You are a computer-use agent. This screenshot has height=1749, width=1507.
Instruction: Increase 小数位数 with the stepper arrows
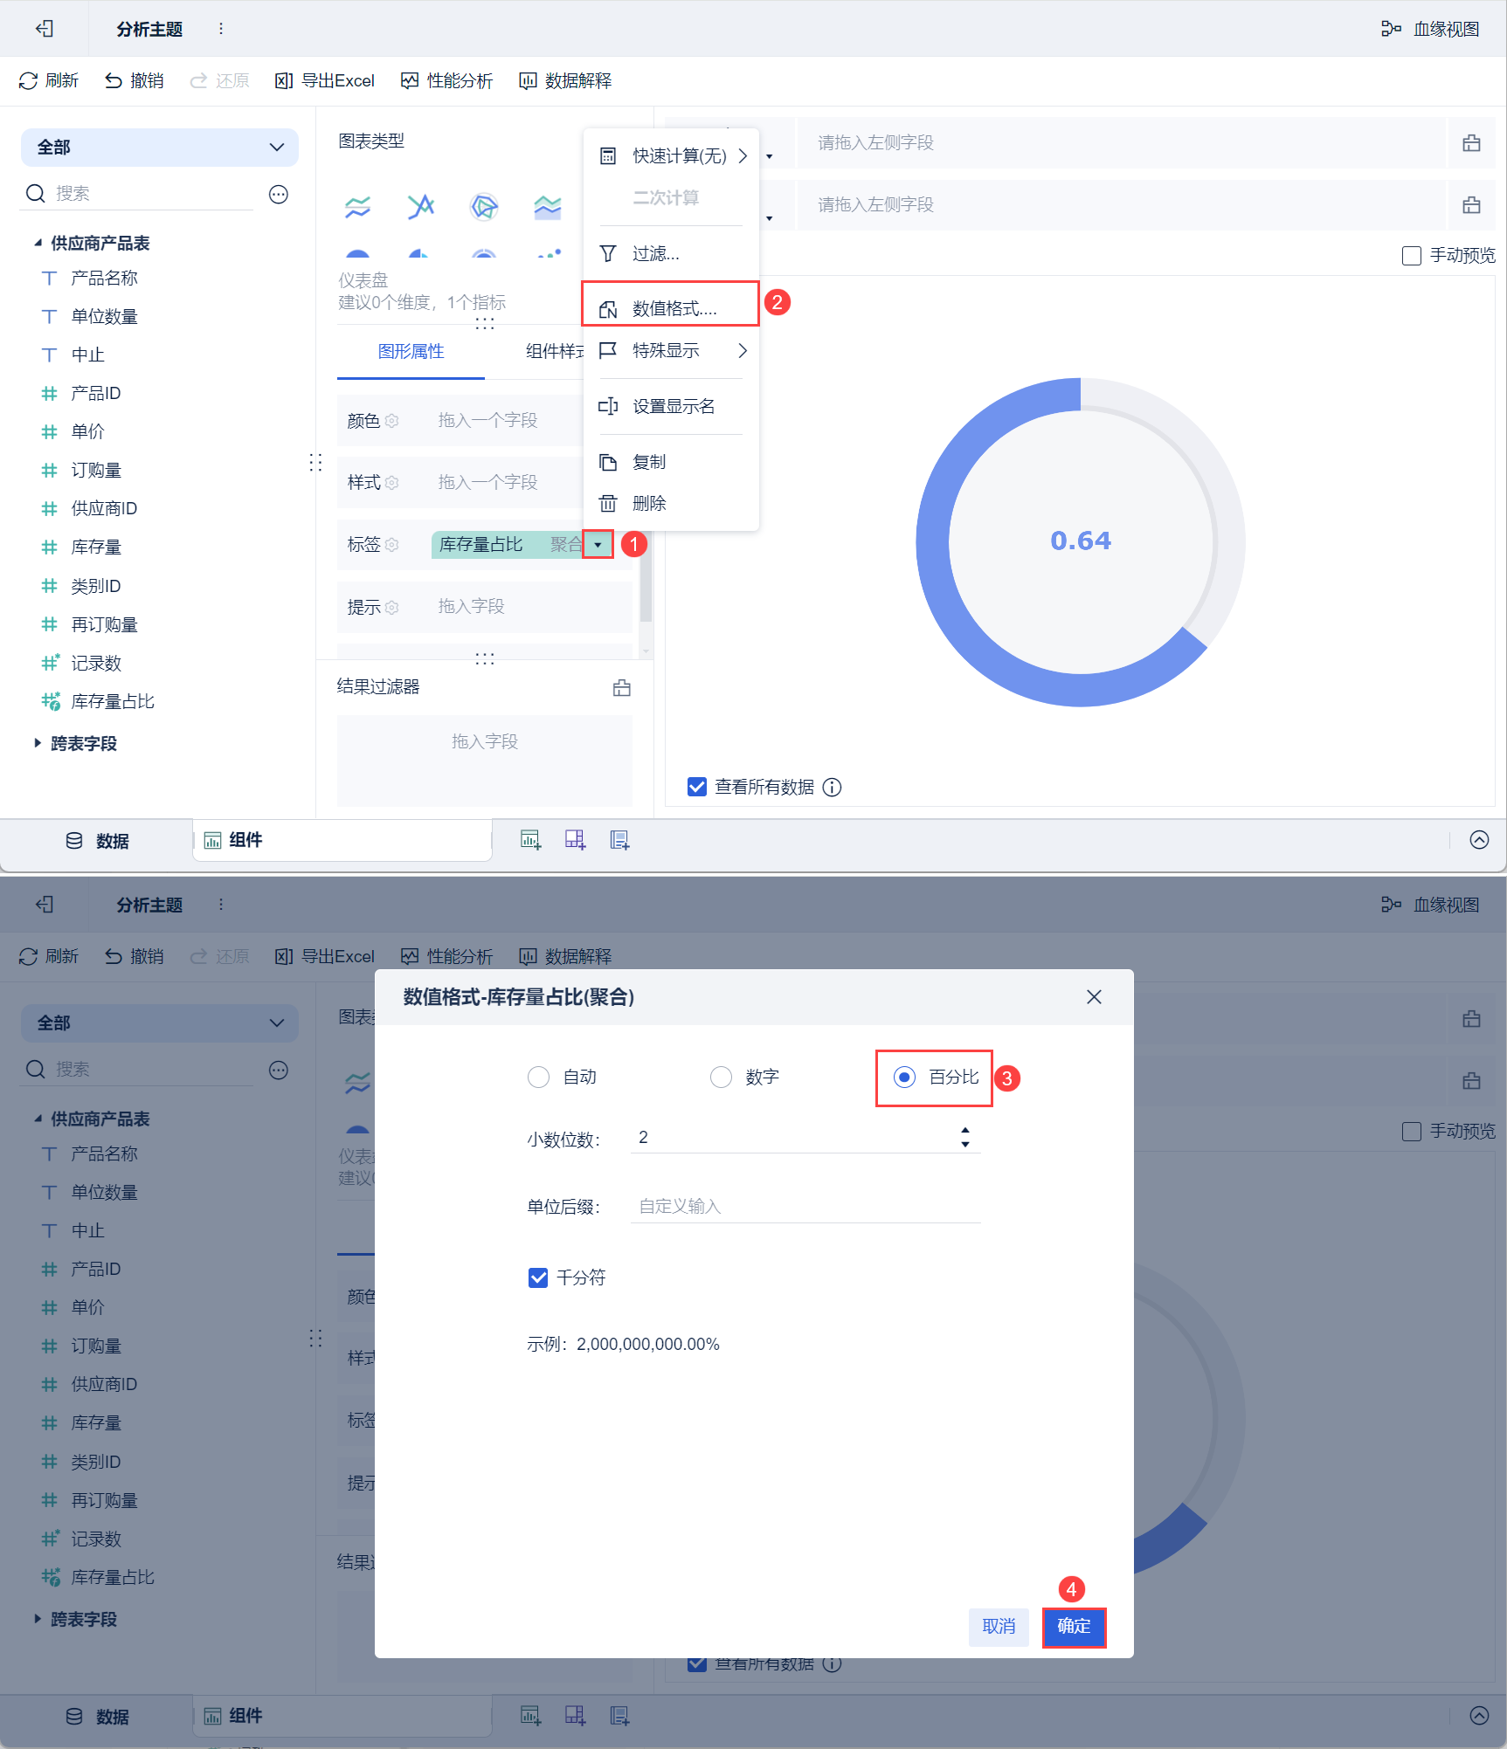pyautogui.click(x=965, y=1131)
